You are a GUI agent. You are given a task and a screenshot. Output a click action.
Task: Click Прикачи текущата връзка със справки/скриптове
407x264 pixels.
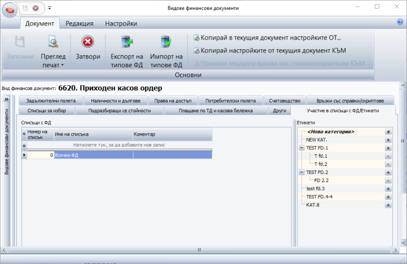click(x=282, y=63)
